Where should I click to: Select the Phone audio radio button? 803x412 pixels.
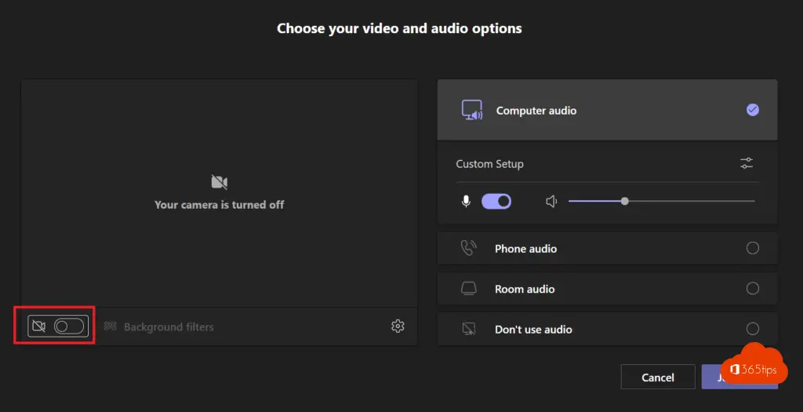pyautogui.click(x=752, y=249)
